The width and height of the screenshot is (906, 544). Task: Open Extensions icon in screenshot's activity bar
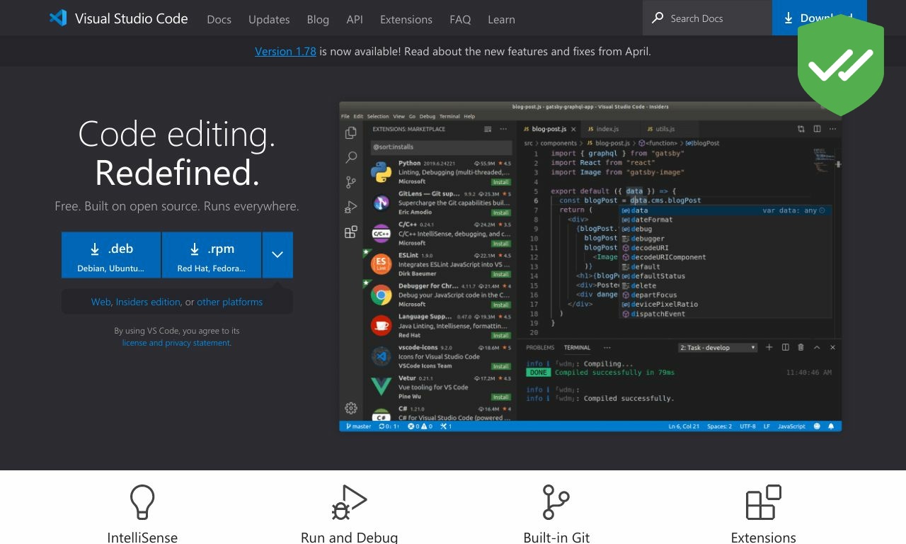pyautogui.click(x=350, y=232)
